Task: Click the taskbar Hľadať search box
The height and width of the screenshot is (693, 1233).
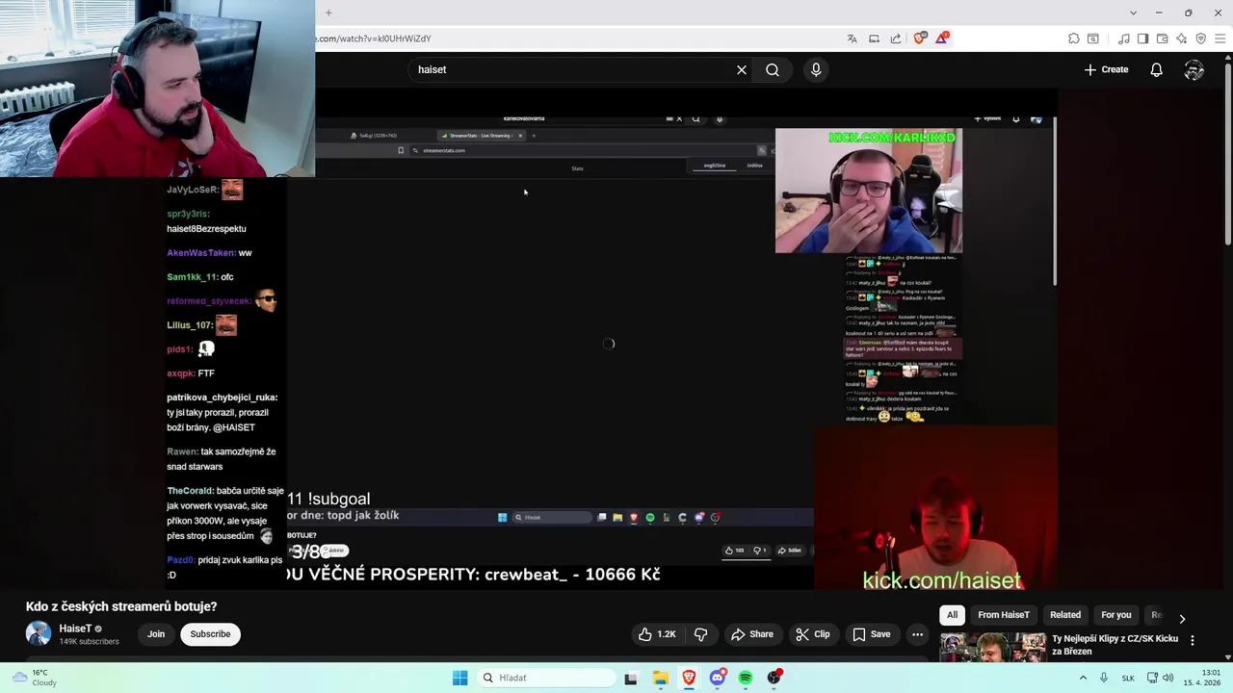Action: pos(545,678)
